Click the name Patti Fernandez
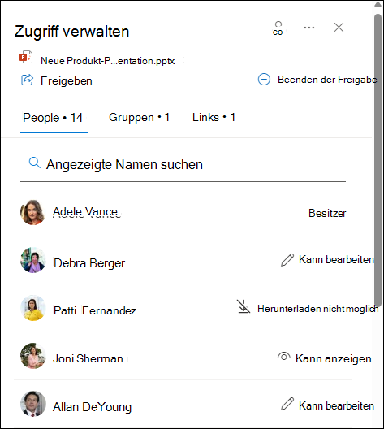Screen dimensions: 384x429 tap(95, 310)
